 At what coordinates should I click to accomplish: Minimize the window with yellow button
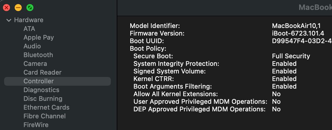18,8
